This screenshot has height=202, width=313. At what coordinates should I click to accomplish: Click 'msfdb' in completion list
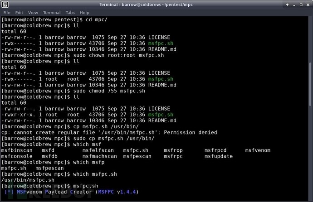tap(50, 156)
